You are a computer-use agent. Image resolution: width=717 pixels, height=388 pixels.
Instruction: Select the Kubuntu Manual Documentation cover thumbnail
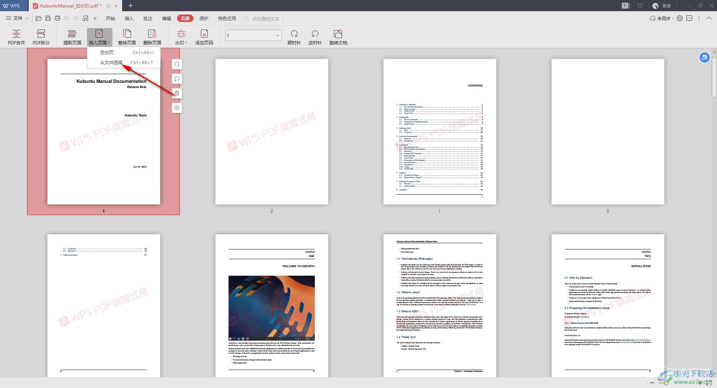(x=104, y=132)
